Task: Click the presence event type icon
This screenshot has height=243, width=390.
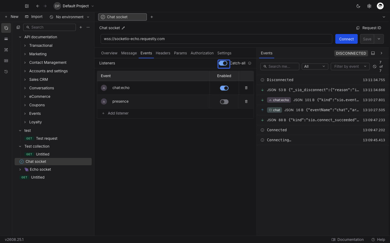Action: [x=104, y=101]
